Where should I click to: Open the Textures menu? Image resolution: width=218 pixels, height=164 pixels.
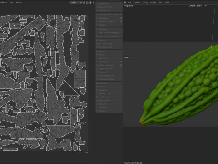tap(19, 2)
